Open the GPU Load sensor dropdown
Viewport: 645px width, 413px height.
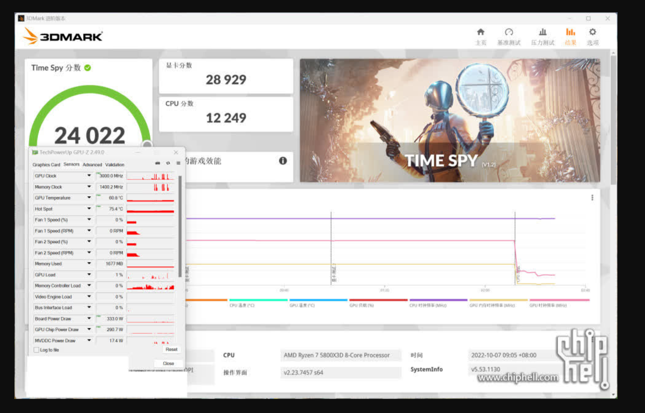pyautogui.click(x=89, y=275)
